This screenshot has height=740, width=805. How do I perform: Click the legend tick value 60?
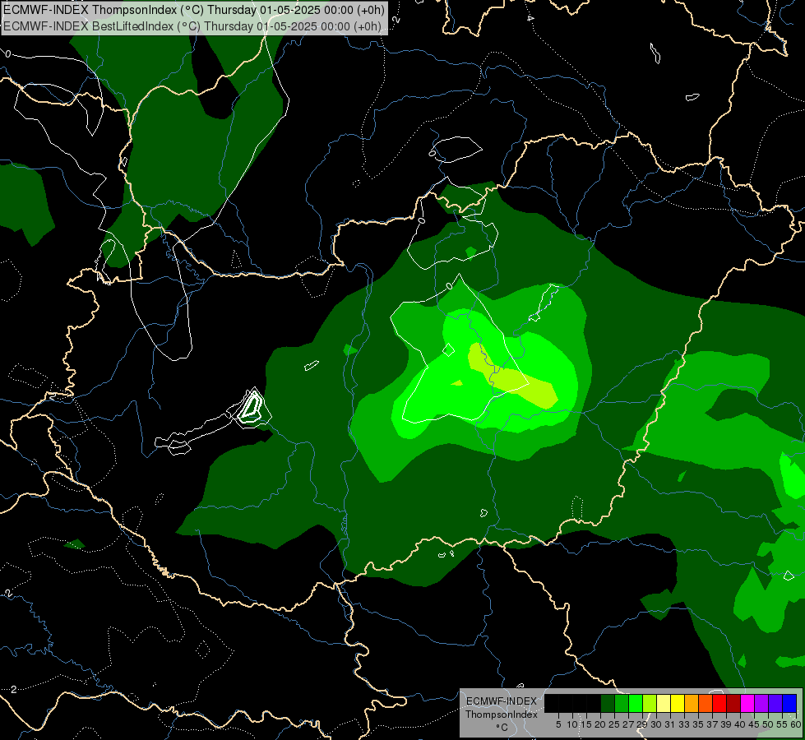[x=796, y=724]
